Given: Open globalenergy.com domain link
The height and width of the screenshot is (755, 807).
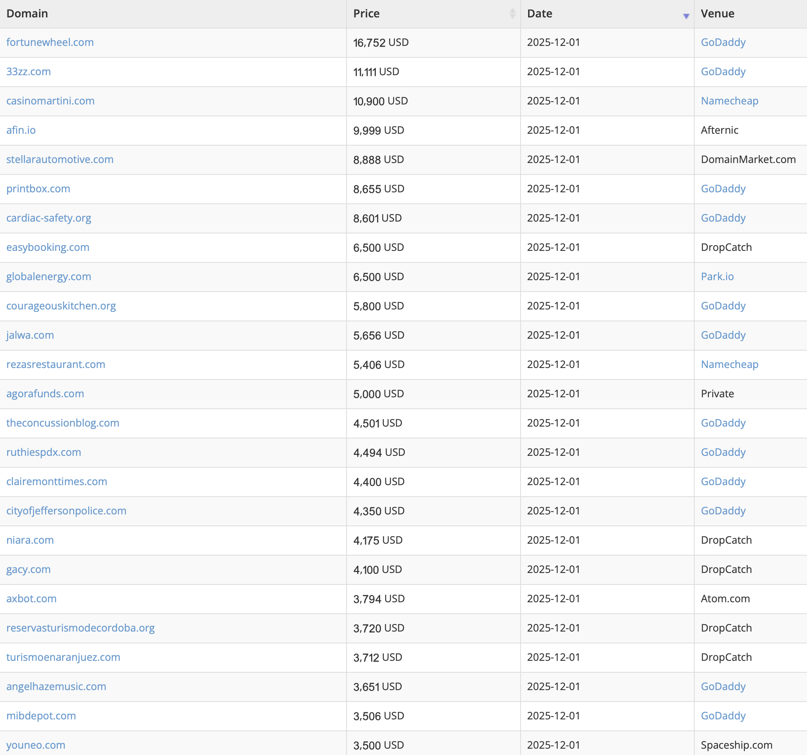Looking at the screenshot, I should point(49,277).
